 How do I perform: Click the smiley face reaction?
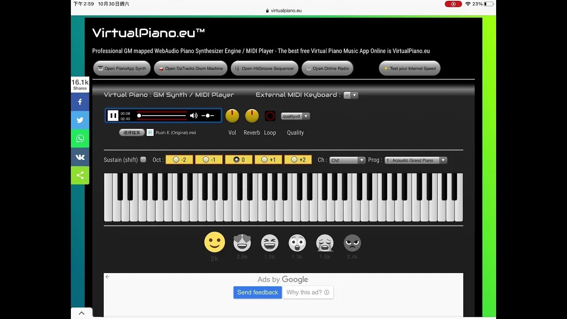(214, 242)
